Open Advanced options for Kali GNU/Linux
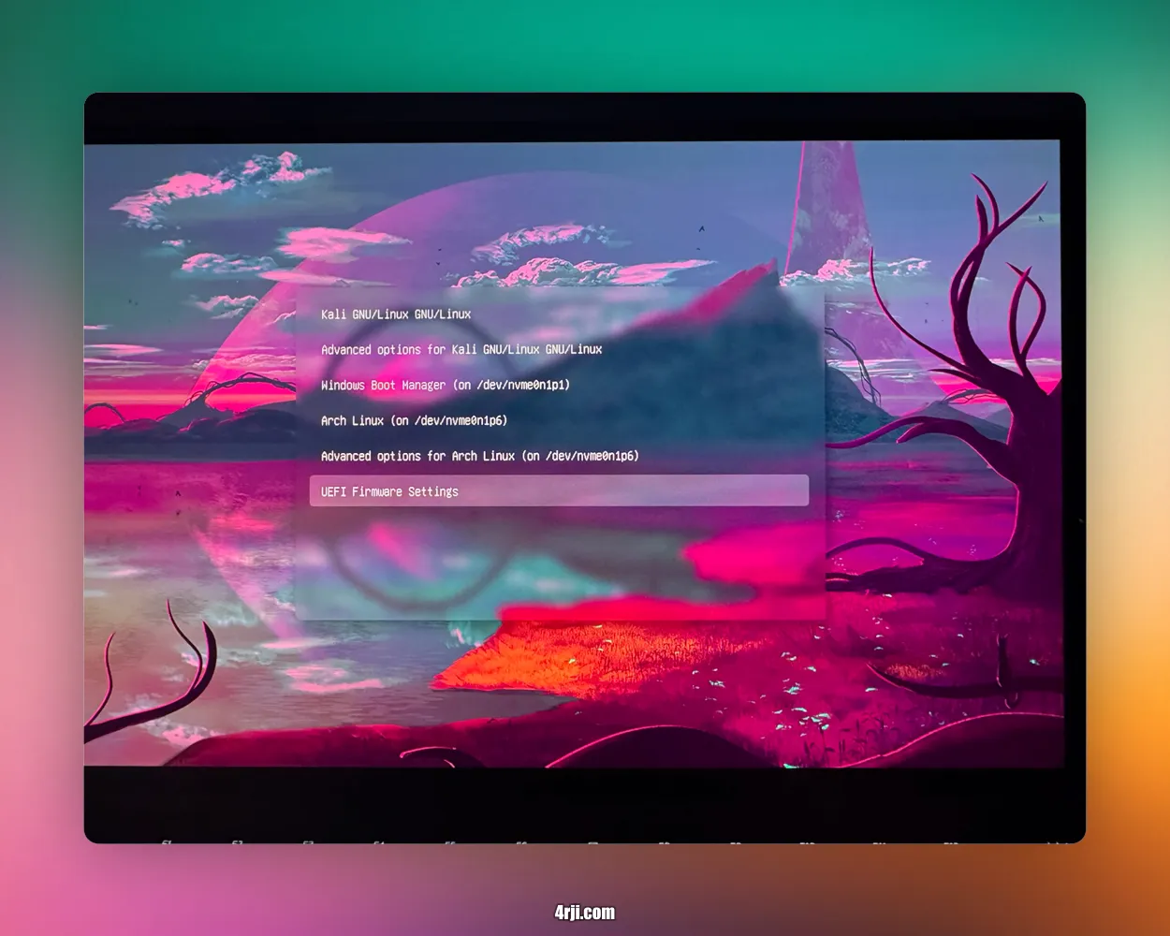The height and width of the screenshot is (936, 1170). [x=461, y=349]
